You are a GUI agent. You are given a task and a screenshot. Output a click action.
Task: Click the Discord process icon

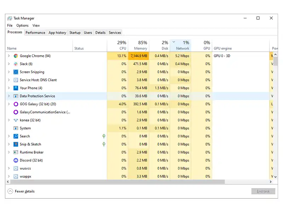16,160
